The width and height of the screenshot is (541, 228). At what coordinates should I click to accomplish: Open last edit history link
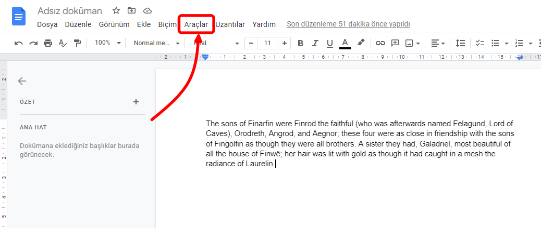point(348,24)
